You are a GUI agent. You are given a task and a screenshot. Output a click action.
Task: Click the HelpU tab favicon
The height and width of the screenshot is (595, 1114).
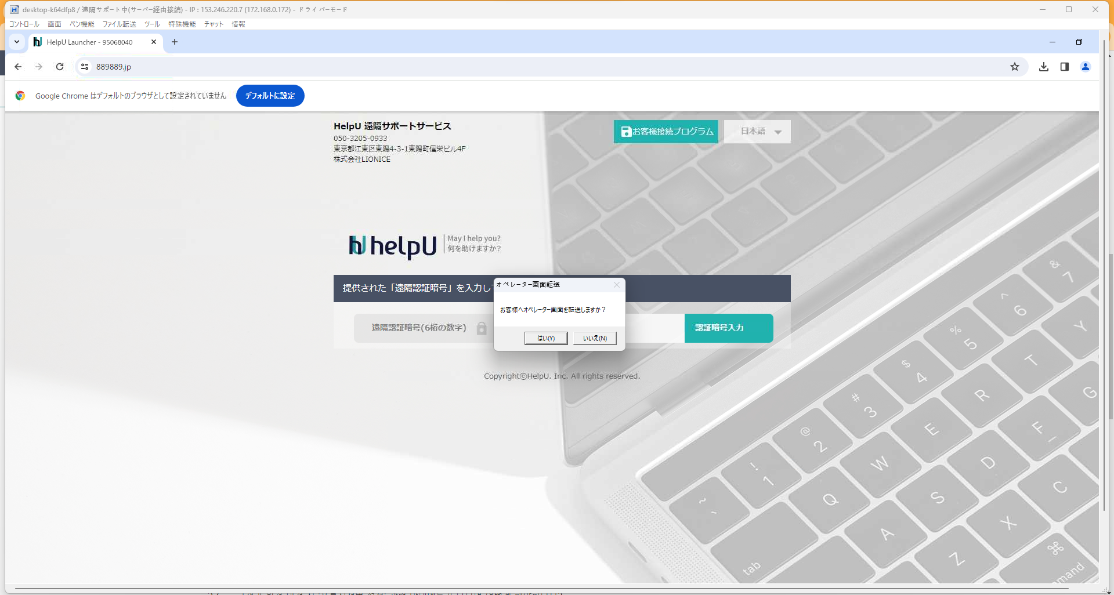click(x=38, y=42)
